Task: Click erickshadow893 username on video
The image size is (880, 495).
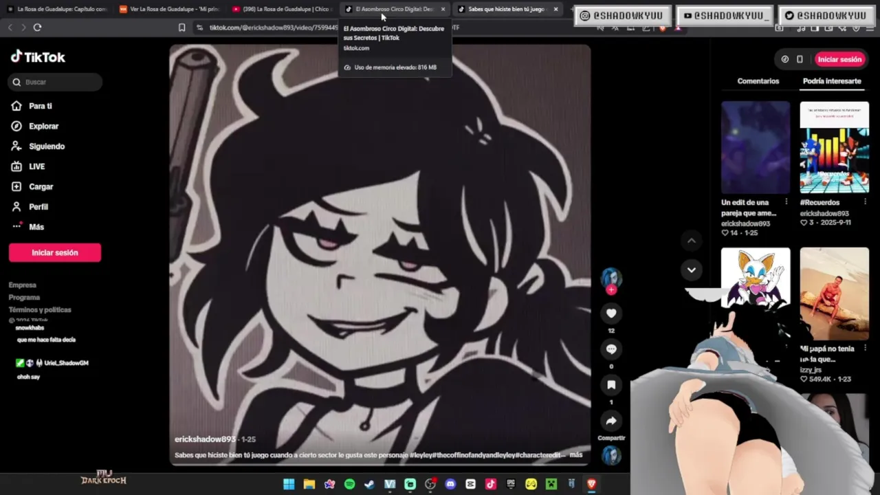Action: [x=205, y=439]
